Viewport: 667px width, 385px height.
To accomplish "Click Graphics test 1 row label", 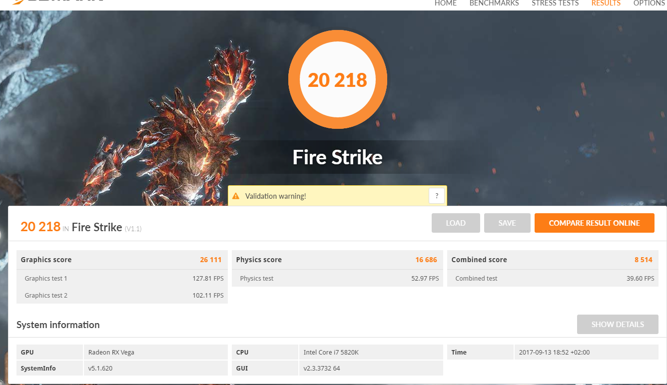I will (x=46, y=279).
